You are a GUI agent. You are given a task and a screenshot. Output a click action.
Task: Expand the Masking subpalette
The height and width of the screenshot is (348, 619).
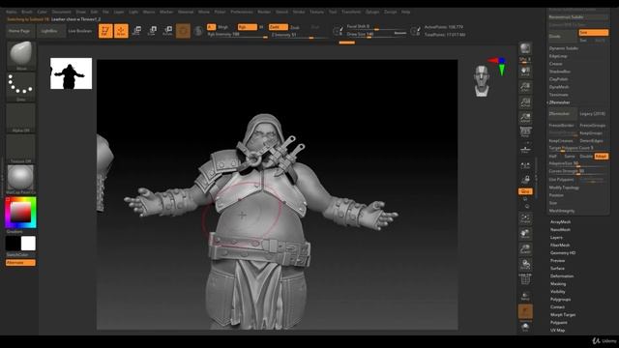pyautogui.click(x=558, y=284)
